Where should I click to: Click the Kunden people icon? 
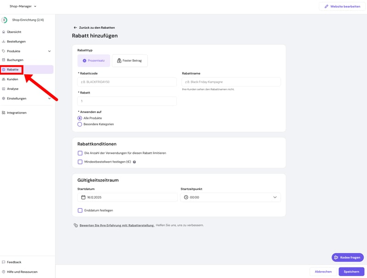pos(4,79)
